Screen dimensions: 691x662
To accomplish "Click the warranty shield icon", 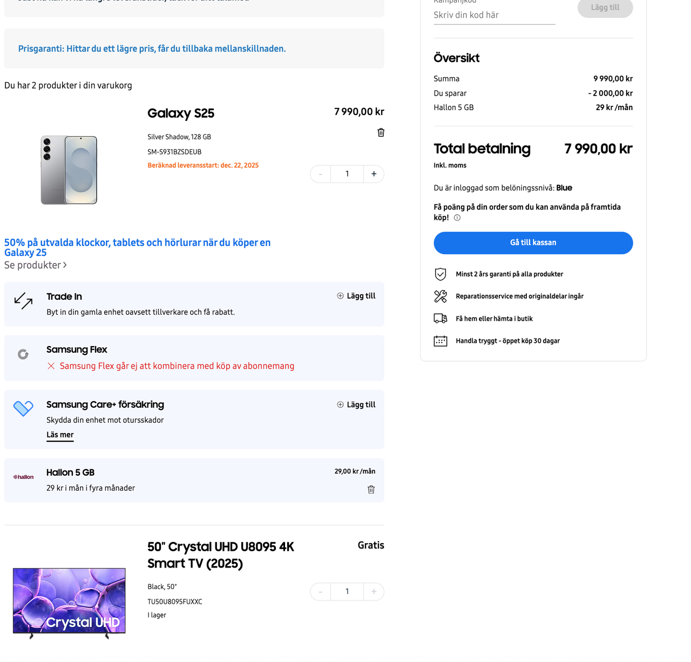I will coord(441,274).
